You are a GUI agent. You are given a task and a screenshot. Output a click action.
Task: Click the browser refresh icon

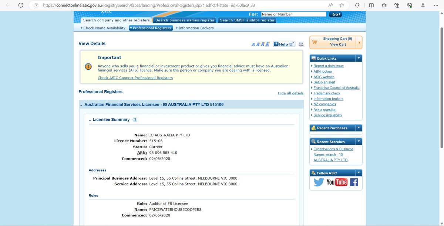21,5
